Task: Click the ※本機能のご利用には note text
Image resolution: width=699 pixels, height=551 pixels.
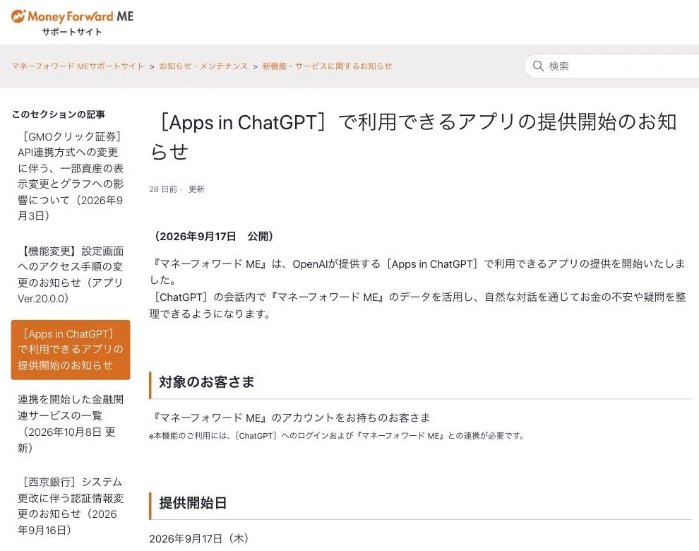Action: pos(337,436)
